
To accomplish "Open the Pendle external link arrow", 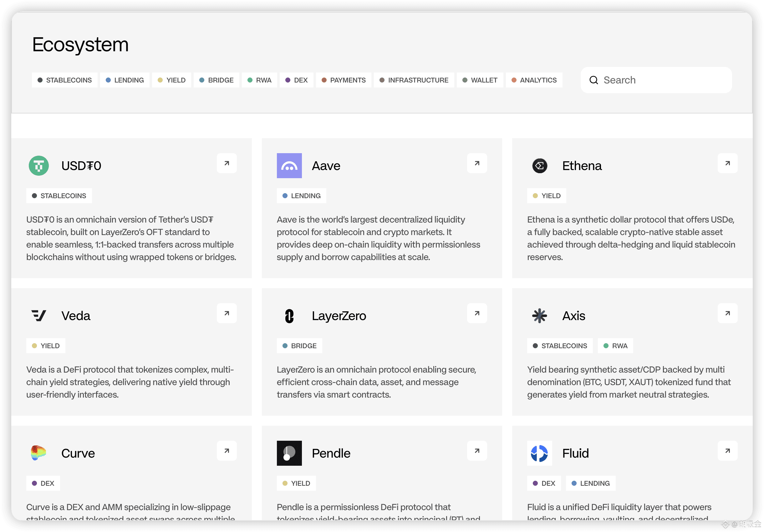I will click(477, 451).
